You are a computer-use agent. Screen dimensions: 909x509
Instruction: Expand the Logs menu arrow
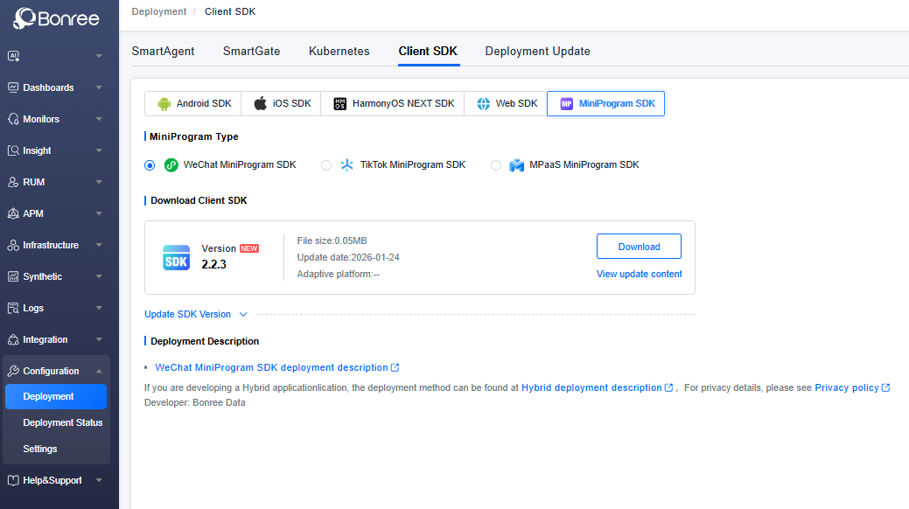(x=99, y=308)
